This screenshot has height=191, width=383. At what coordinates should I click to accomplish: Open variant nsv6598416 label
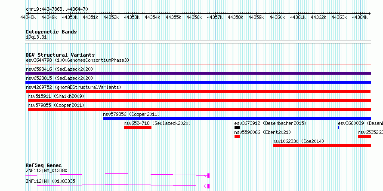(59, 69)
